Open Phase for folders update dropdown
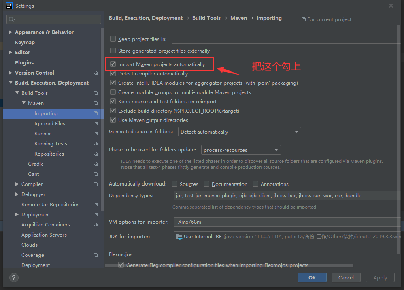The width and height of the screenshot is (404, 290). click(x=240, y=150)
